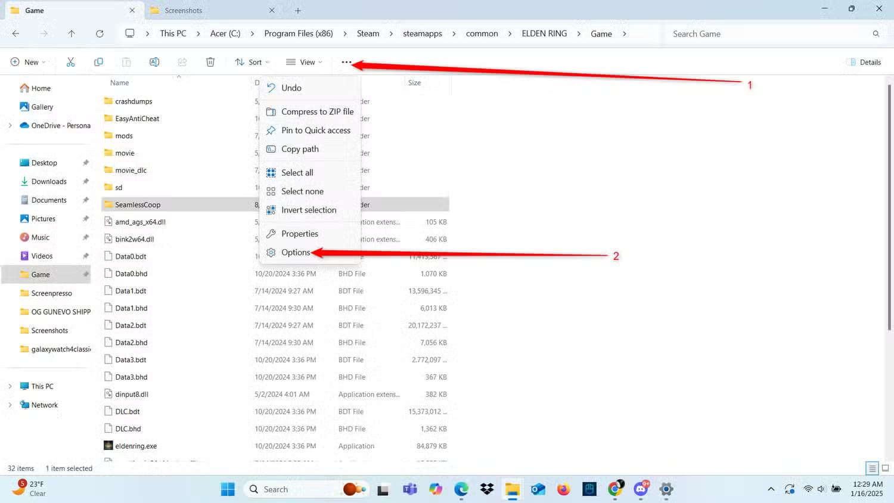The width and height of the screenshot is (894, 503).
Task: Open Microsoft Teams on taskbar
Action: pos(410,489)
